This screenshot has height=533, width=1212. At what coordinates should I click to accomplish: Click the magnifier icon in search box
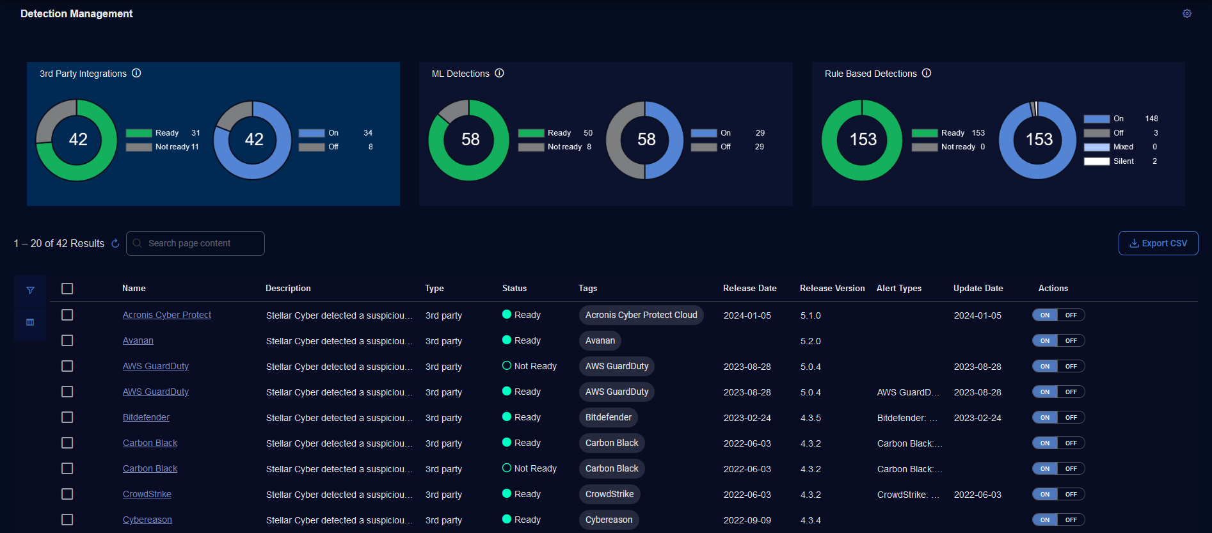tap(138, 244)
